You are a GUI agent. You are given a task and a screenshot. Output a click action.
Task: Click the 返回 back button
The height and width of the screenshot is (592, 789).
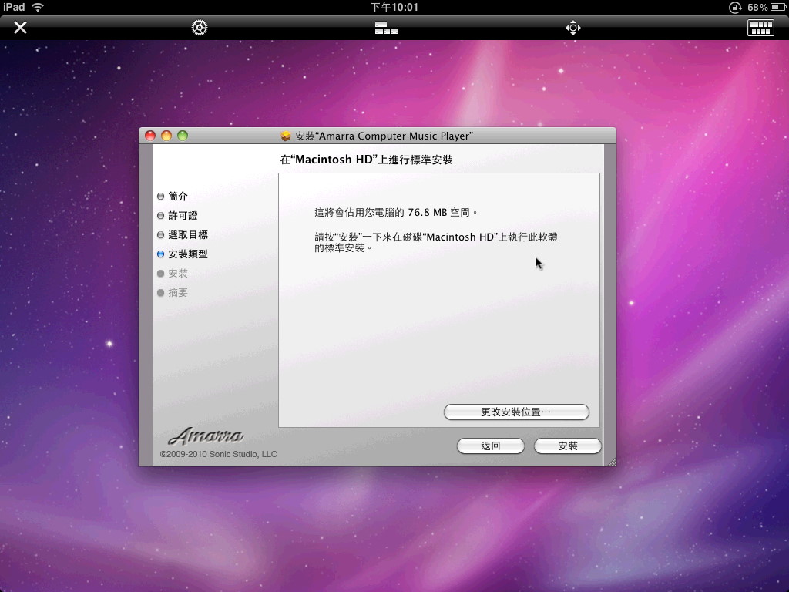[x=491, y=446]
